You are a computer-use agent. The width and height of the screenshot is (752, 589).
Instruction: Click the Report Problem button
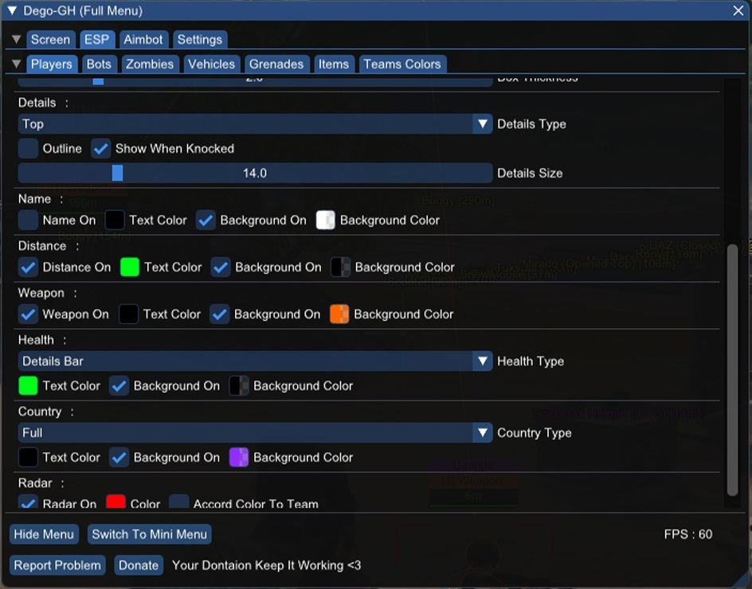tap(57, 565)
